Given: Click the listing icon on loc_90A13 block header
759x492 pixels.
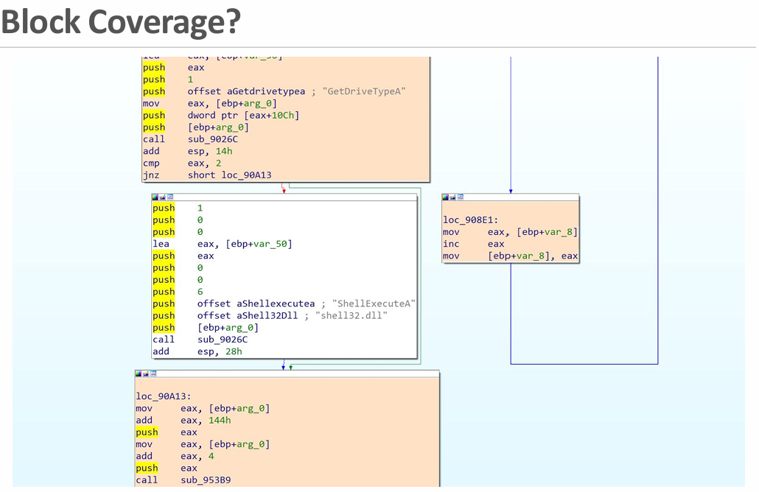Looking at the screenshot, I should tap(153, 373).
